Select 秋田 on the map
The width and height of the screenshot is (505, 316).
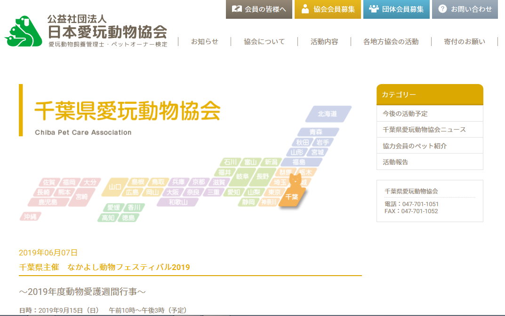coord(302,142)
